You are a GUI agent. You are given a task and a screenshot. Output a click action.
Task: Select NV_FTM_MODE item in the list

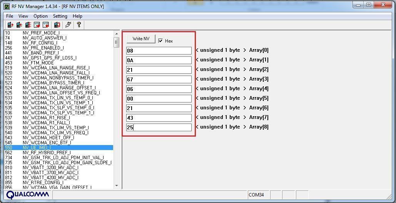[x=38, y=63]
